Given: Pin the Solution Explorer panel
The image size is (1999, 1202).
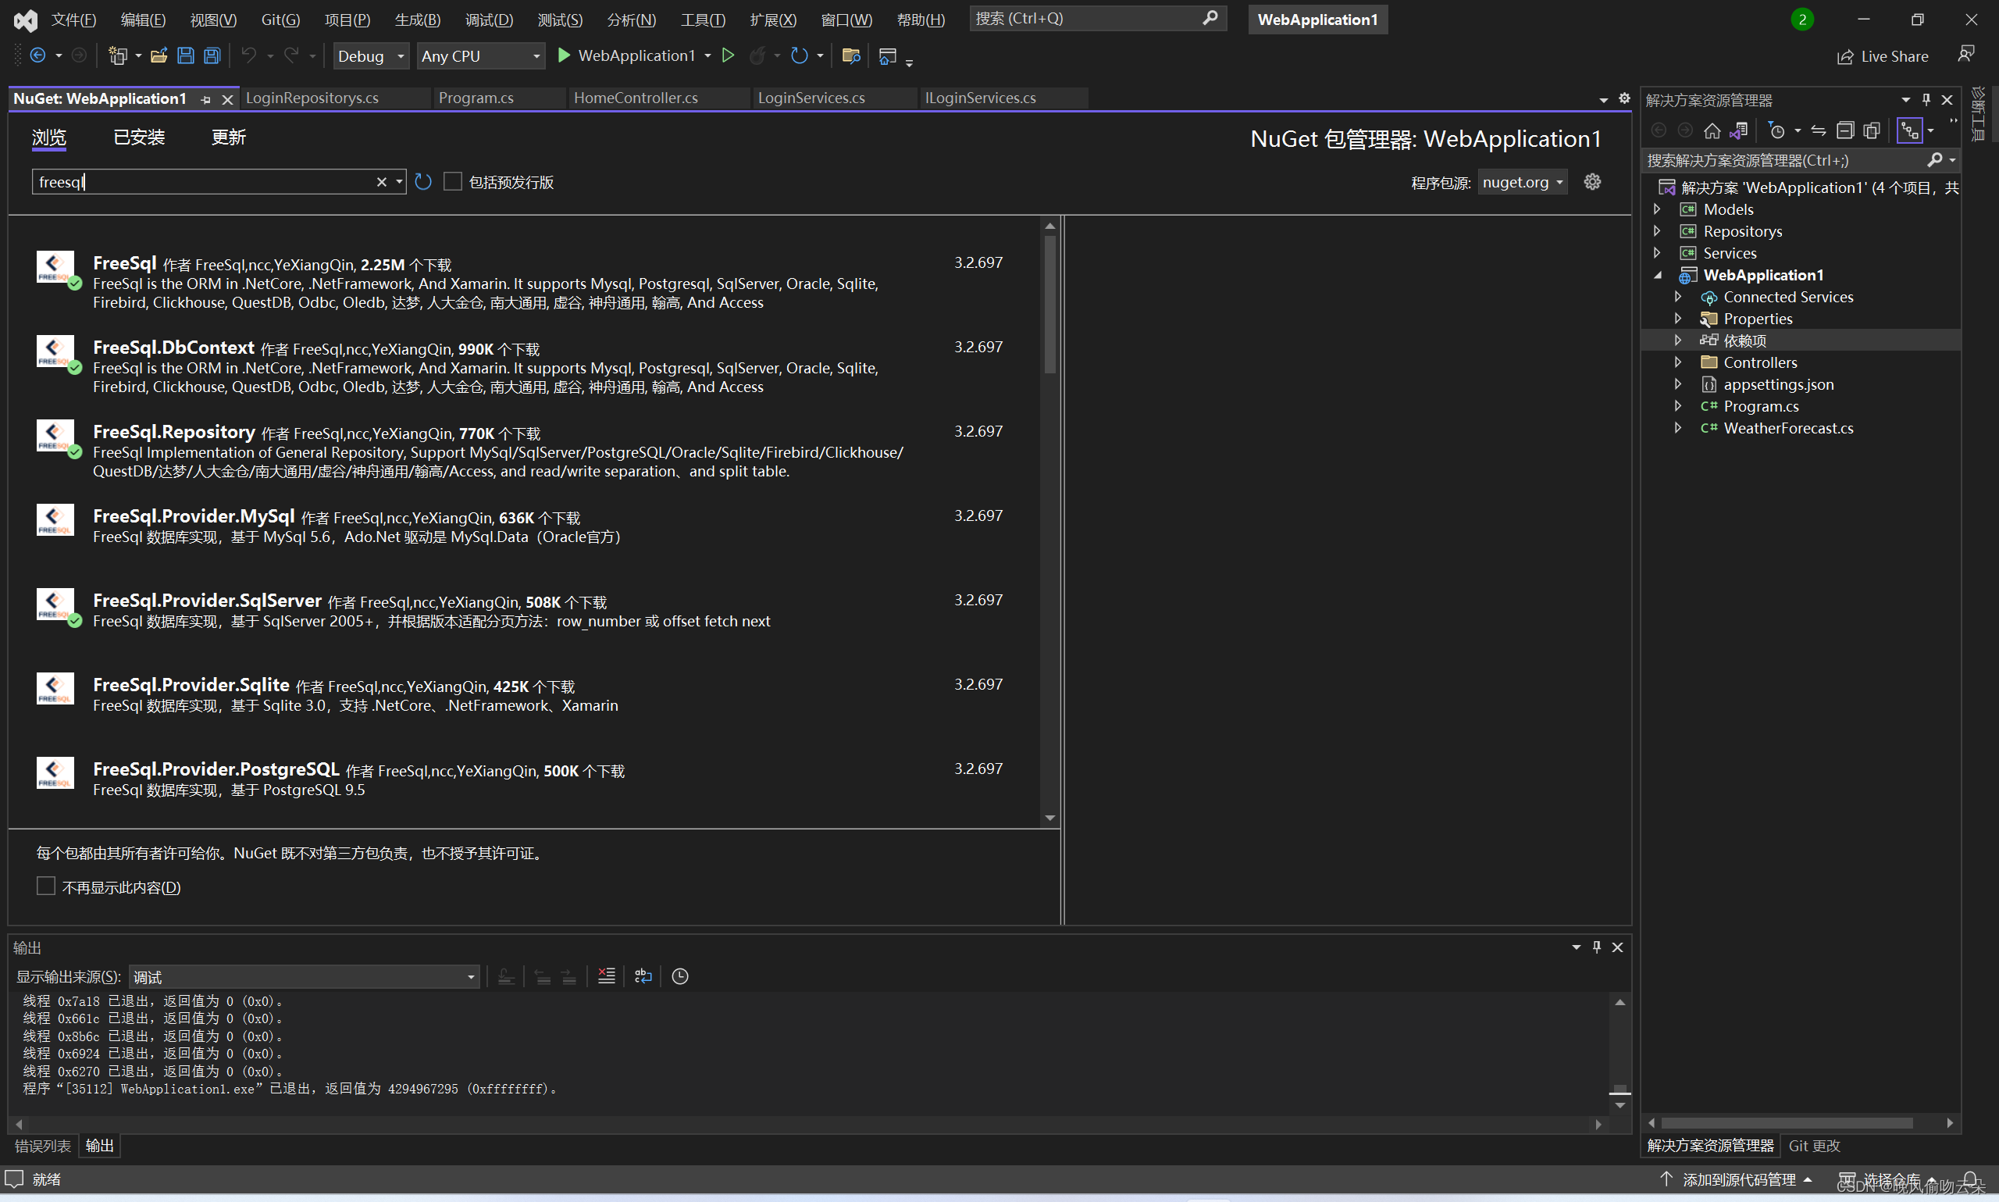Looking at the screenshot, I should click(x=1926, y=100).
